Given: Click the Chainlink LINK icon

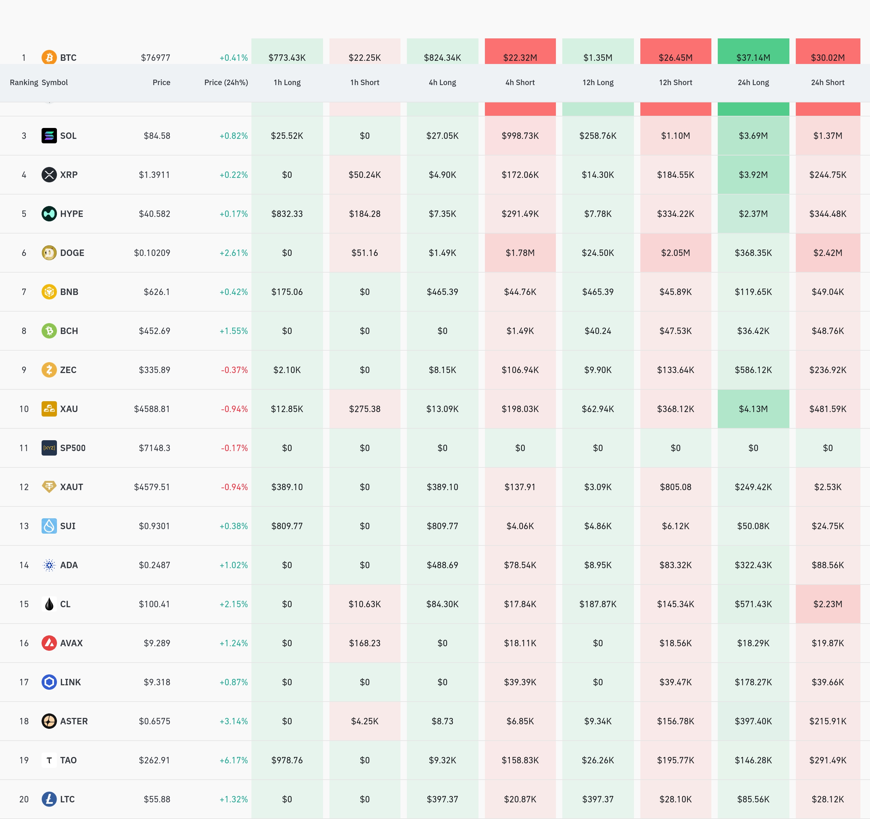Looking at the screenshot, I should 49,682.
